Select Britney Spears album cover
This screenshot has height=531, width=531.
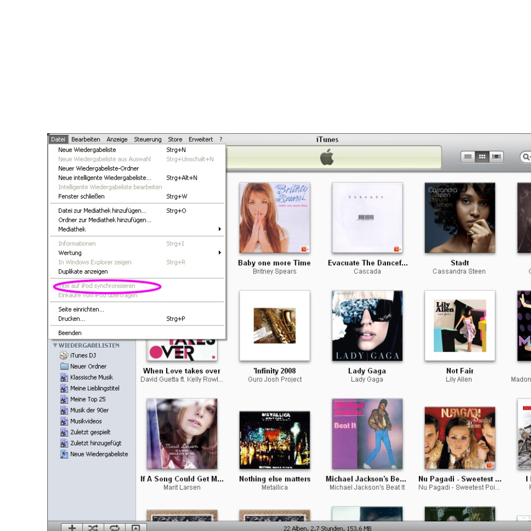pyautogui.click(x=275, y=218)
